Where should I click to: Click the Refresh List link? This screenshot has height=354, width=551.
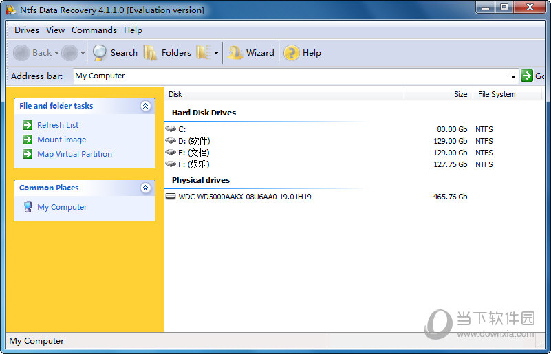[x=58, y=125]
